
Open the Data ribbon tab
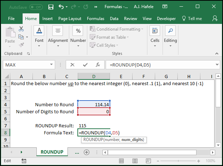pos(114,19)
